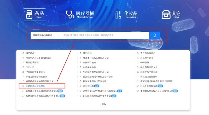Click the 全国药品抽检 link
Viewport: 209px width, 115px height.
click(89, 63)
